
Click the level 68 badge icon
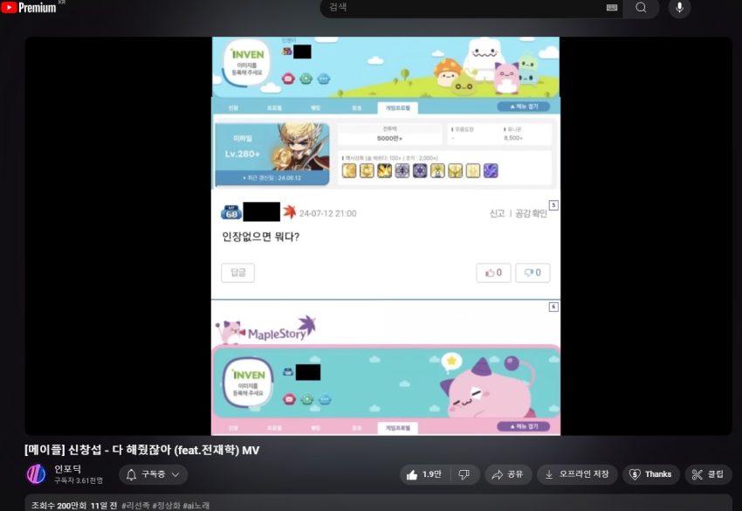click(231, 212)
